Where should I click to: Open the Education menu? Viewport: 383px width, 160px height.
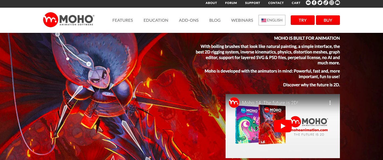[x=156, y=20]
